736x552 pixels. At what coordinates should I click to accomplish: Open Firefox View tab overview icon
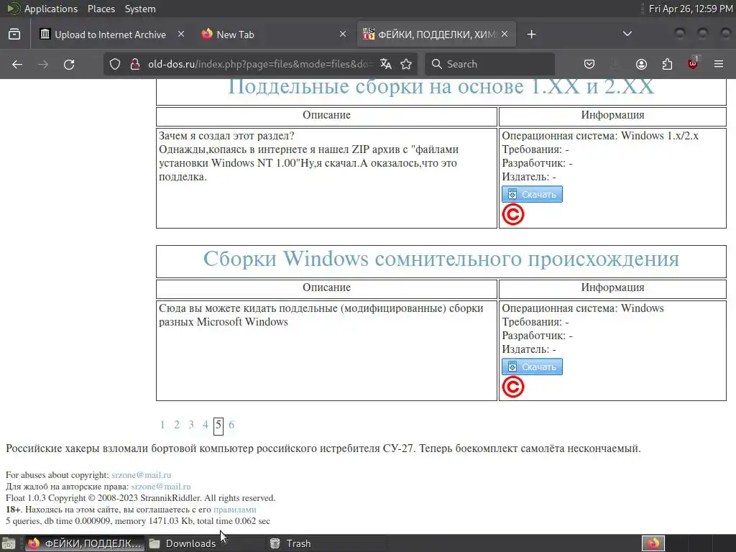point(14,34)
